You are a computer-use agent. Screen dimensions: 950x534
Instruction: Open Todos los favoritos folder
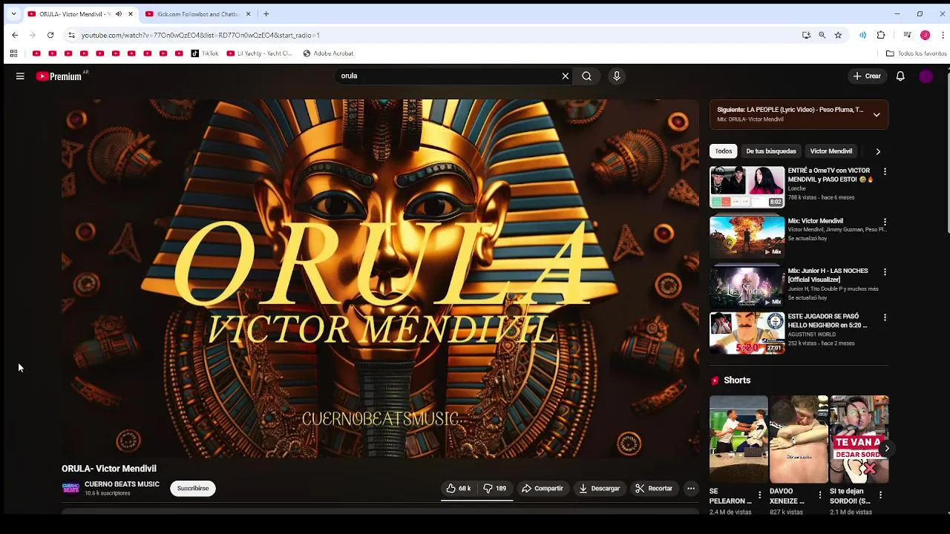point(917,53)
